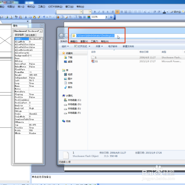Select the Movie property row
This screenshot has height=185, width=185.
tap(28, 89)
